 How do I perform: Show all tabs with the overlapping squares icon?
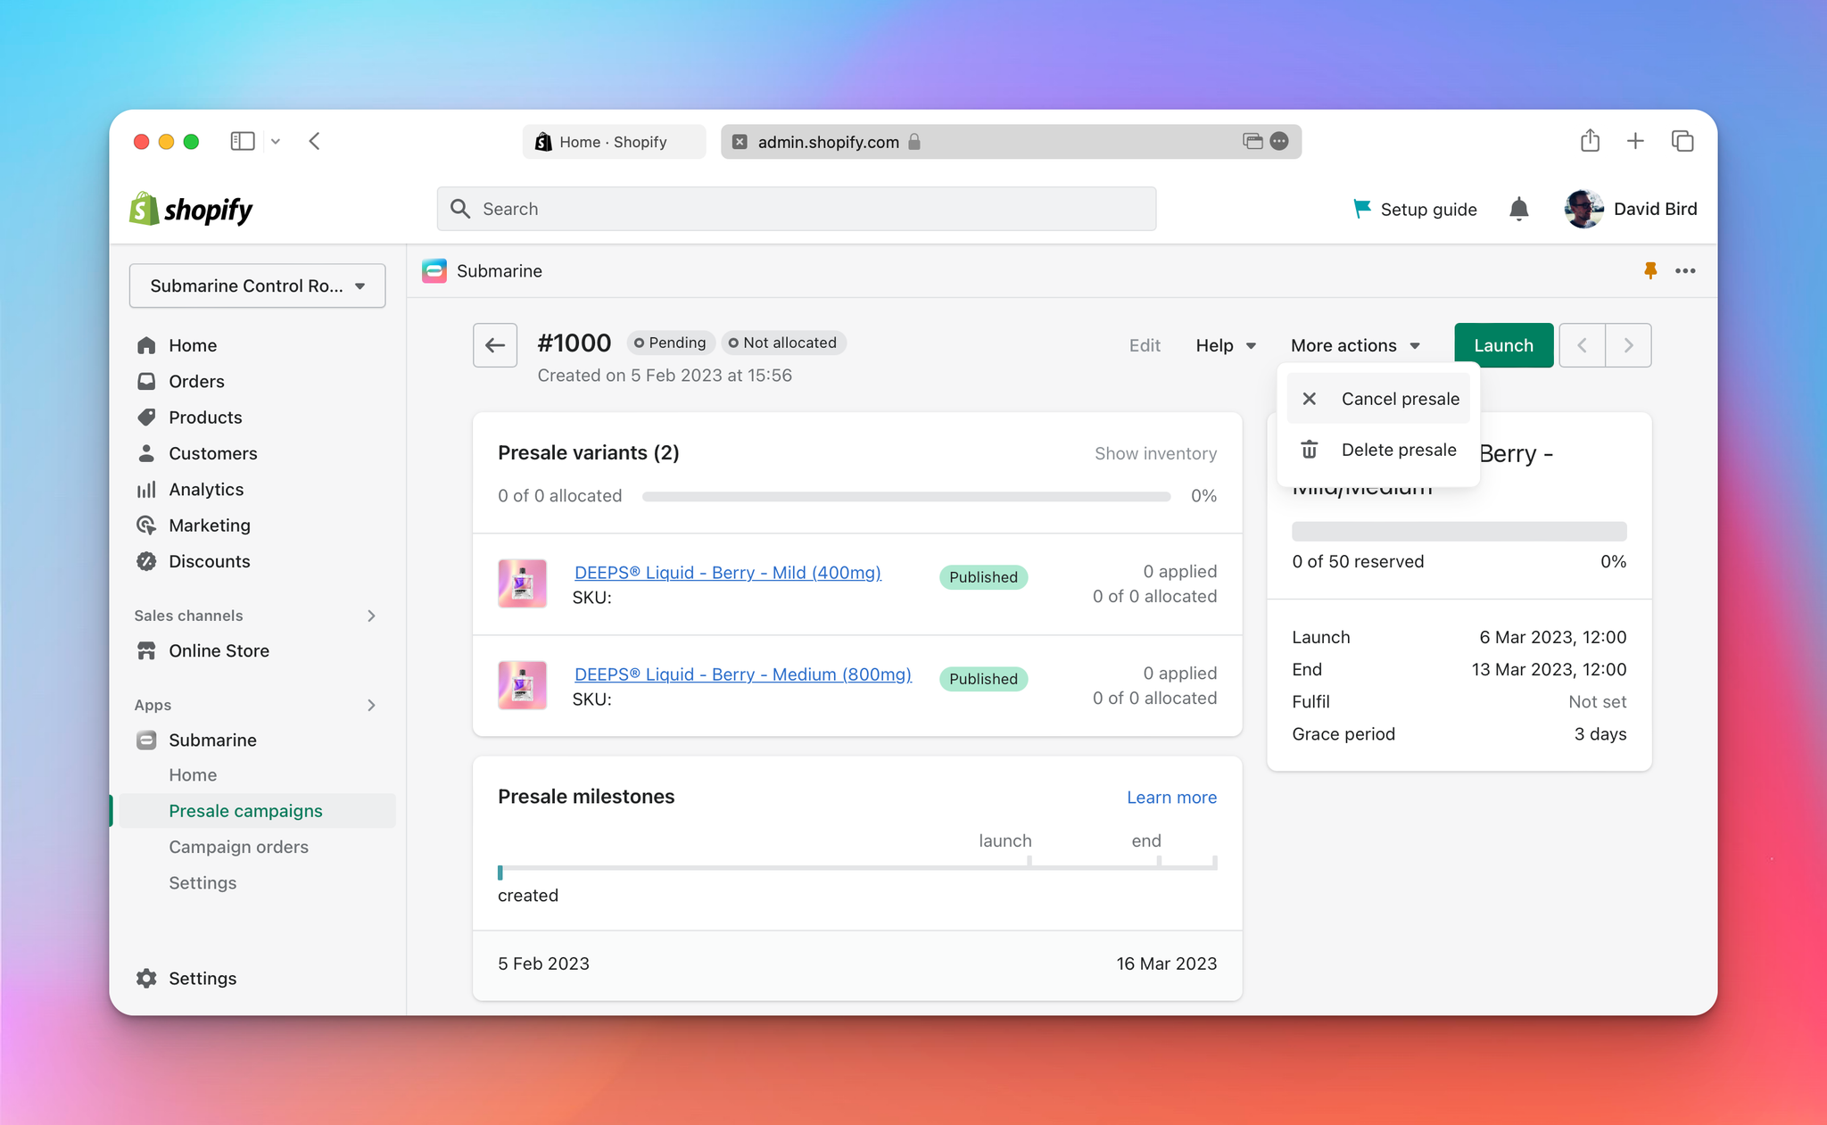(x=1682, y=141)
